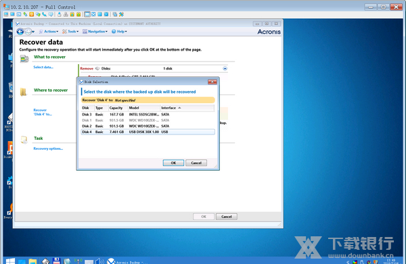Click the Acronis forward arrow button
Screen dimensions: 406x264
28,32
